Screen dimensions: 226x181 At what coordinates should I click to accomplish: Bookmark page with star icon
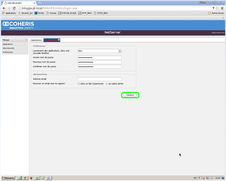[x=217, y=8]
